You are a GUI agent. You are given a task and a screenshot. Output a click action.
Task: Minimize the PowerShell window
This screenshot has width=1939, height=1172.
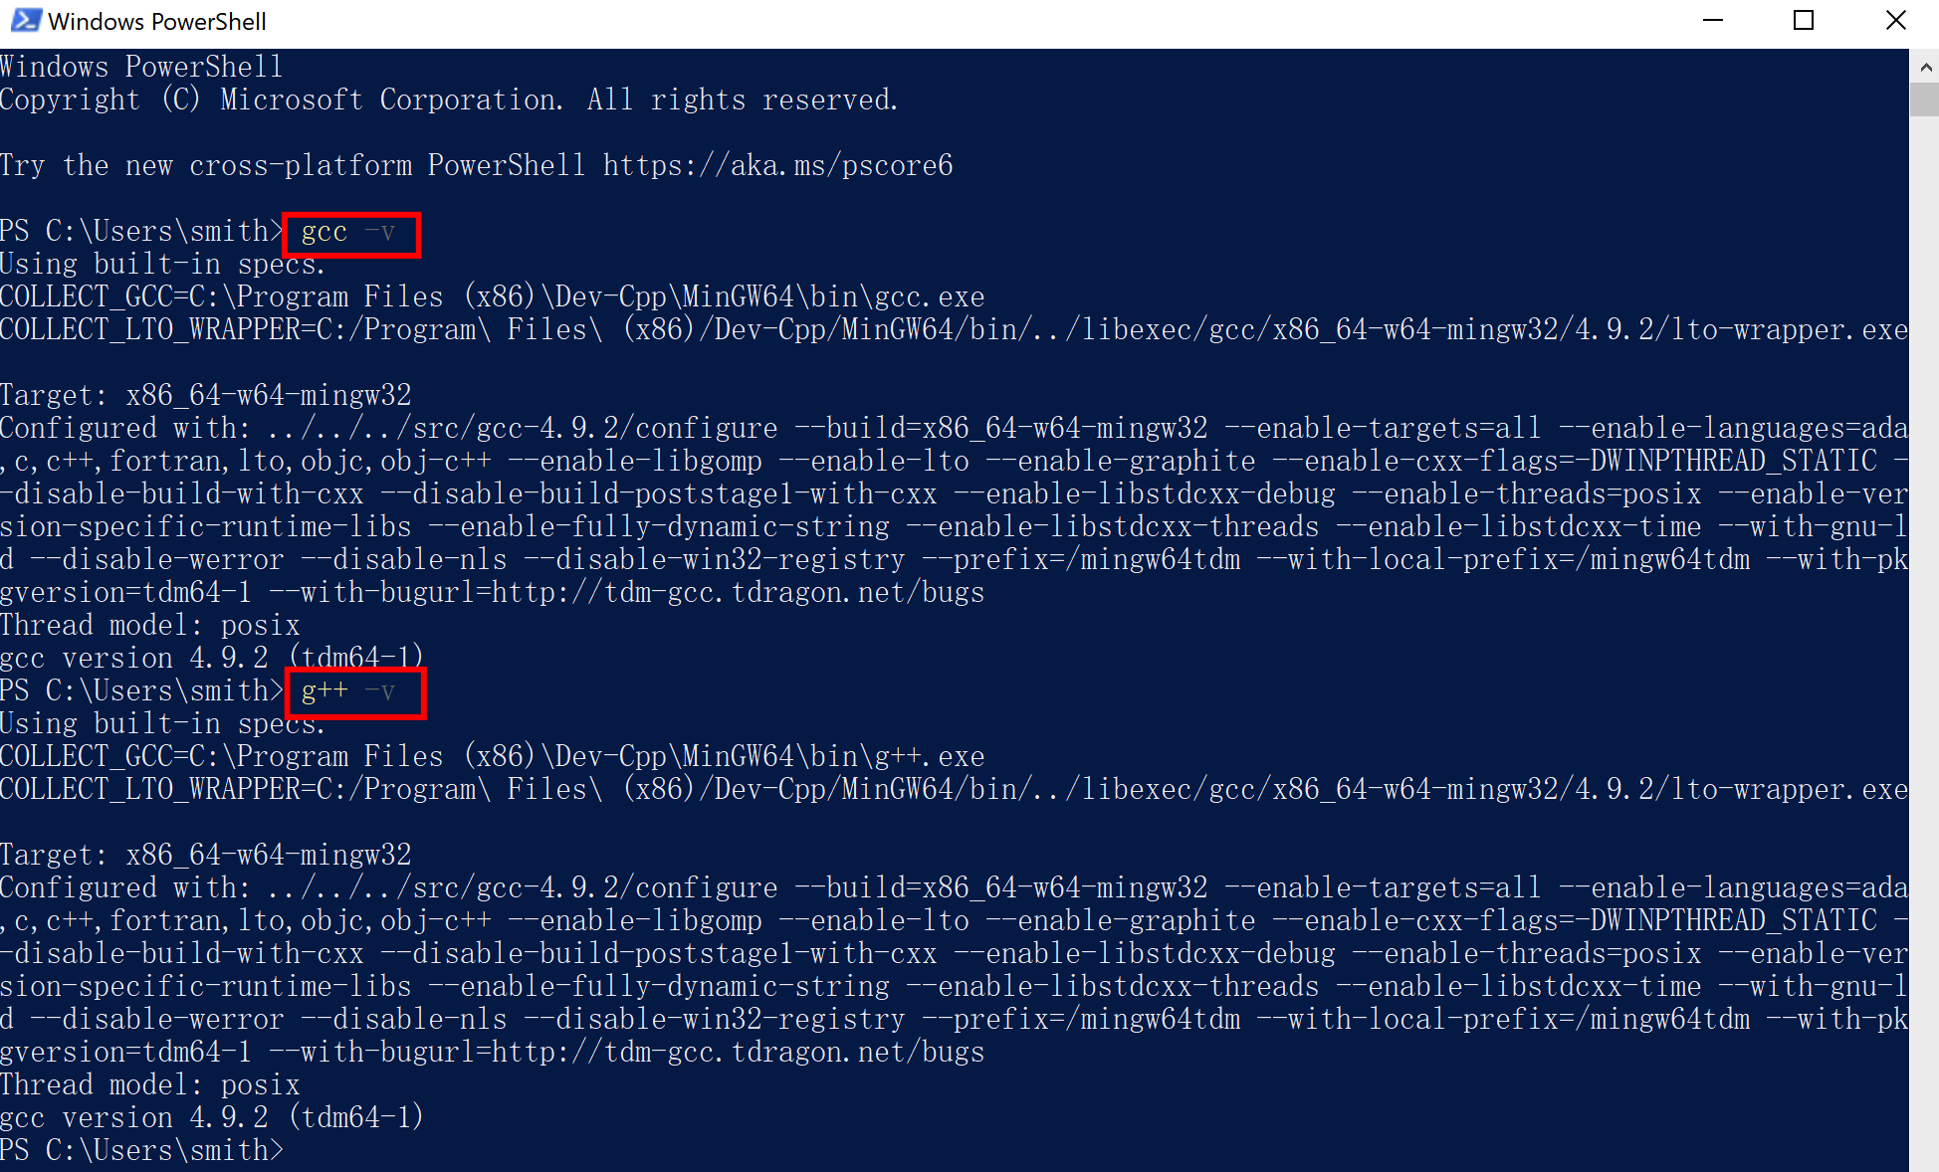(1713, 21)
